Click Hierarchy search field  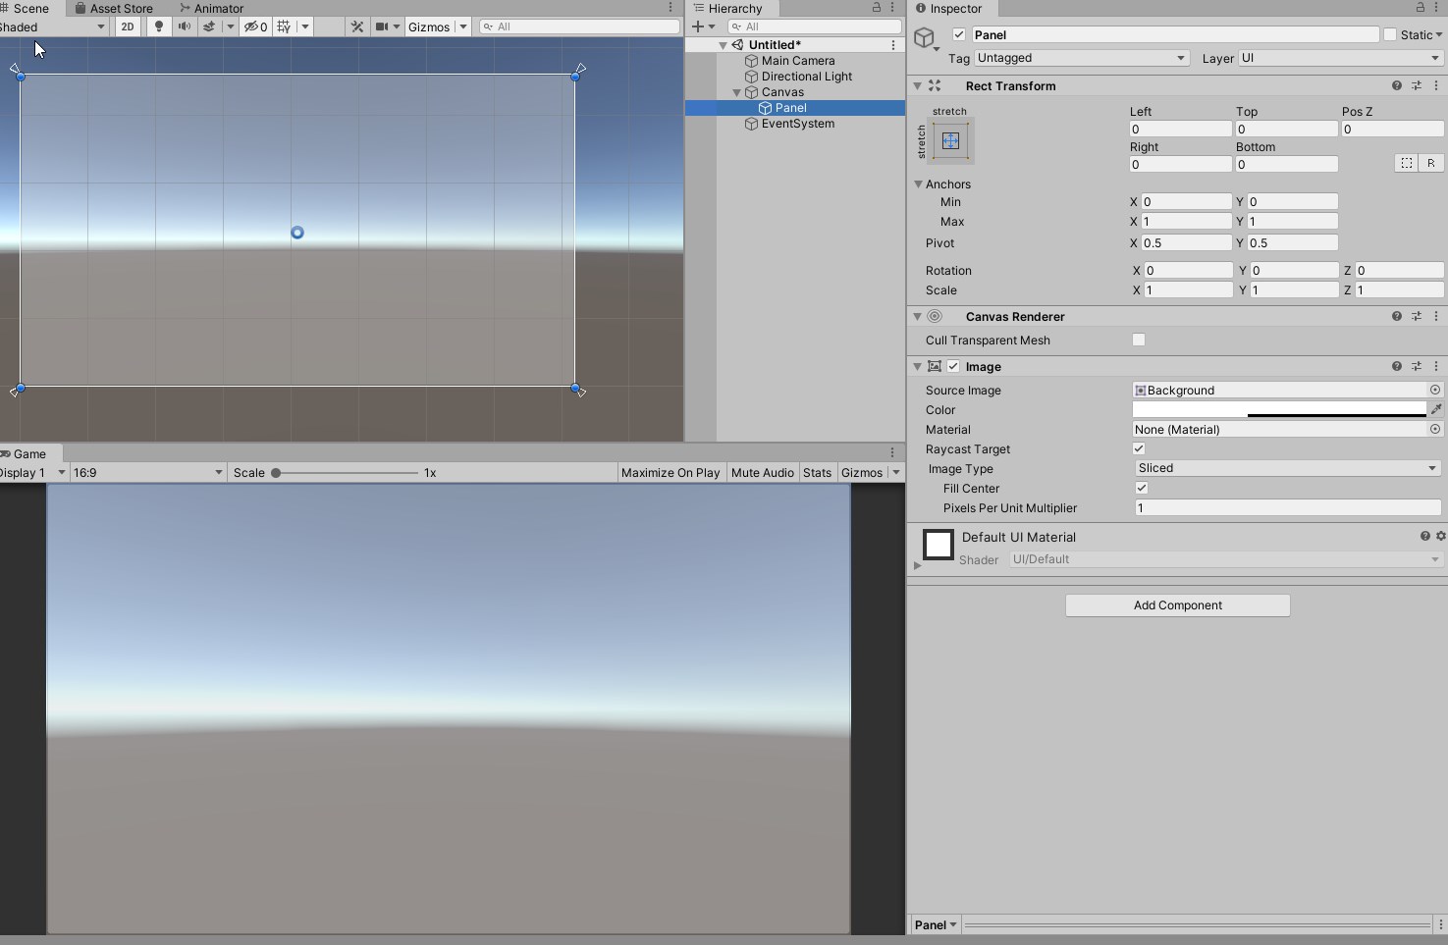pos(815,26)
